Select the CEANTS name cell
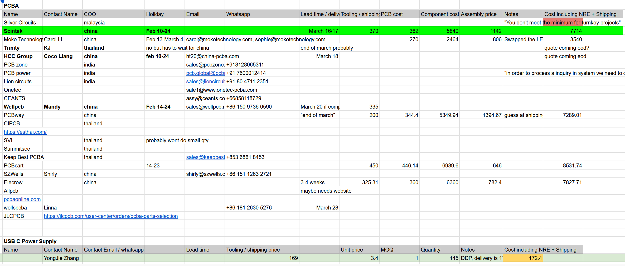The width and height of the screenshot is (625, 266). pyautogui.click(x=22, y=98)
